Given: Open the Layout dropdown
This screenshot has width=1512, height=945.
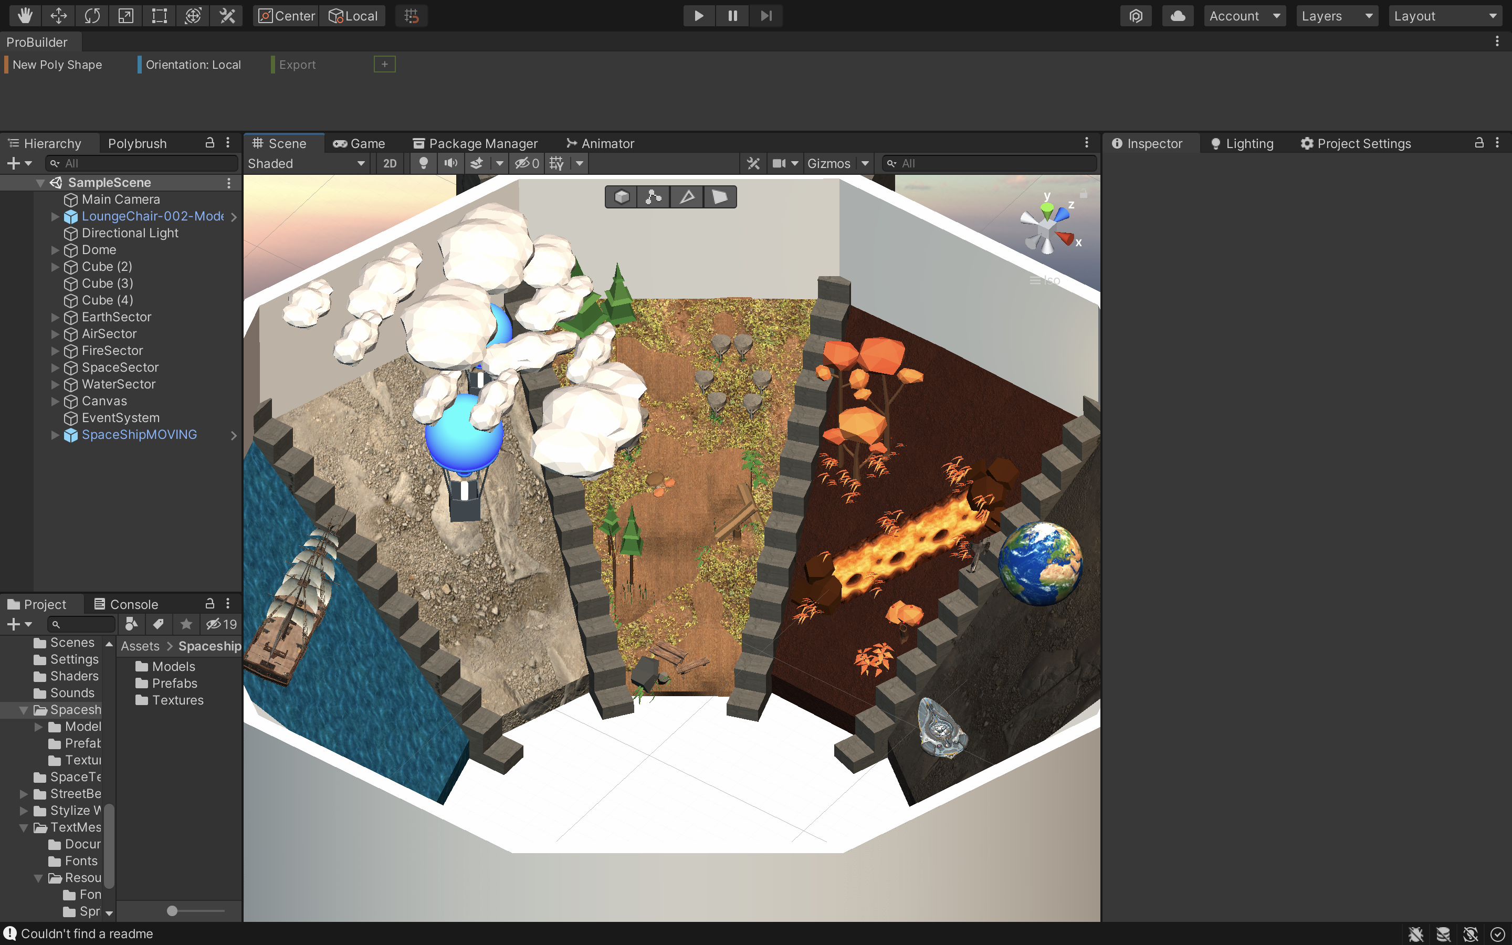Looking at the screenshot, I should point(1446,16).
